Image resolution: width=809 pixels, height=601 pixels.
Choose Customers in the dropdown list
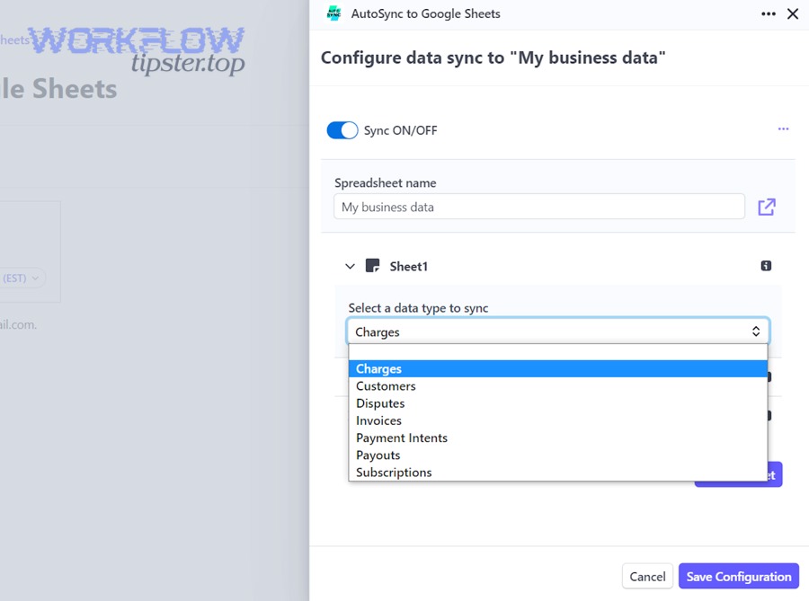point(386,386)
